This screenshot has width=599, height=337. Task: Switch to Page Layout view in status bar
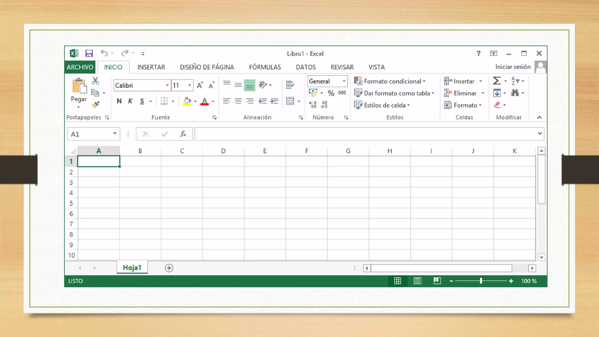point(417,281)
